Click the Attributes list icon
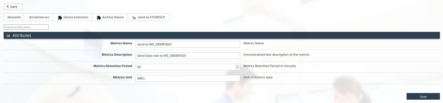The width and height of the screenshot is (443, 103). click(8, 36)
